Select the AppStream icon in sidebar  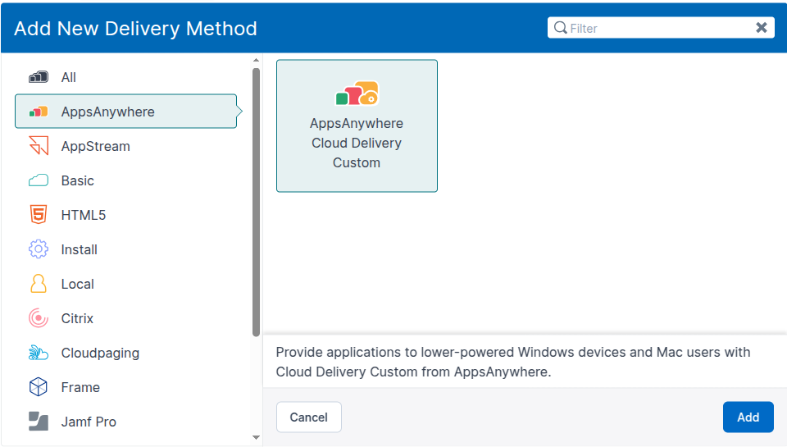39,146
